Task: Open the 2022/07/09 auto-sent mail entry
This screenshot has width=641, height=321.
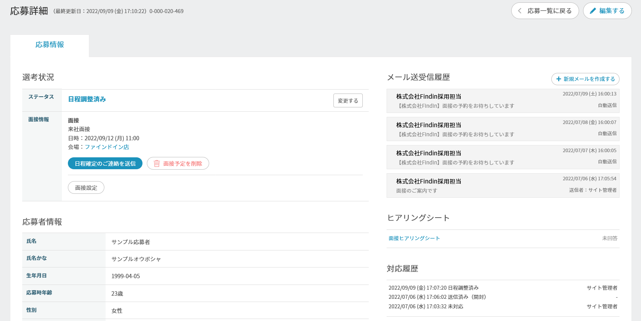Action: click(502, 101)
